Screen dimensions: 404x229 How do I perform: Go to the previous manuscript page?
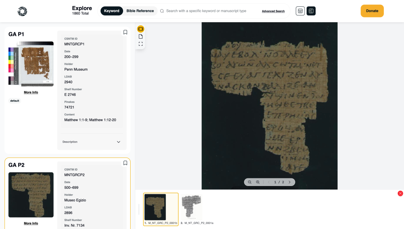click(x=269, y=182)
